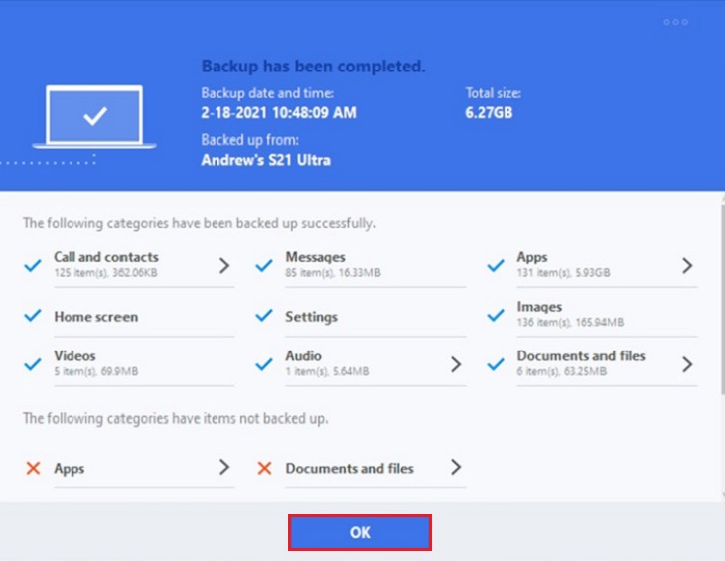The height and width of the screenshot is (561, 725).
Task: Click the checkmark next to Images
Action: click(496, 315)
